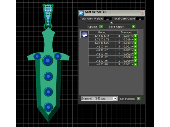The width and height of the screenshot is (170, 127).
Task: Click the 0.034tw weight cell
Action: pos(128,36)
